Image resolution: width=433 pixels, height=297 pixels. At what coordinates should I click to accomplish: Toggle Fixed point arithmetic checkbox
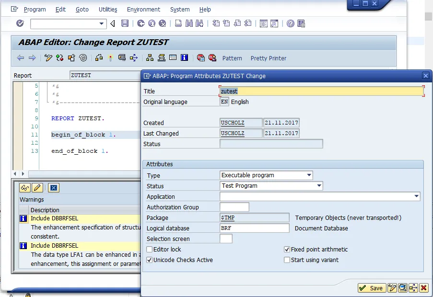(x=287, y=249)
